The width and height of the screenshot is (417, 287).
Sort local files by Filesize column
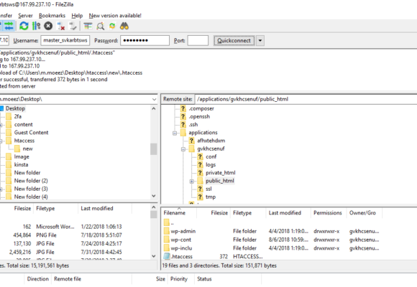click(x=22, y=208)
